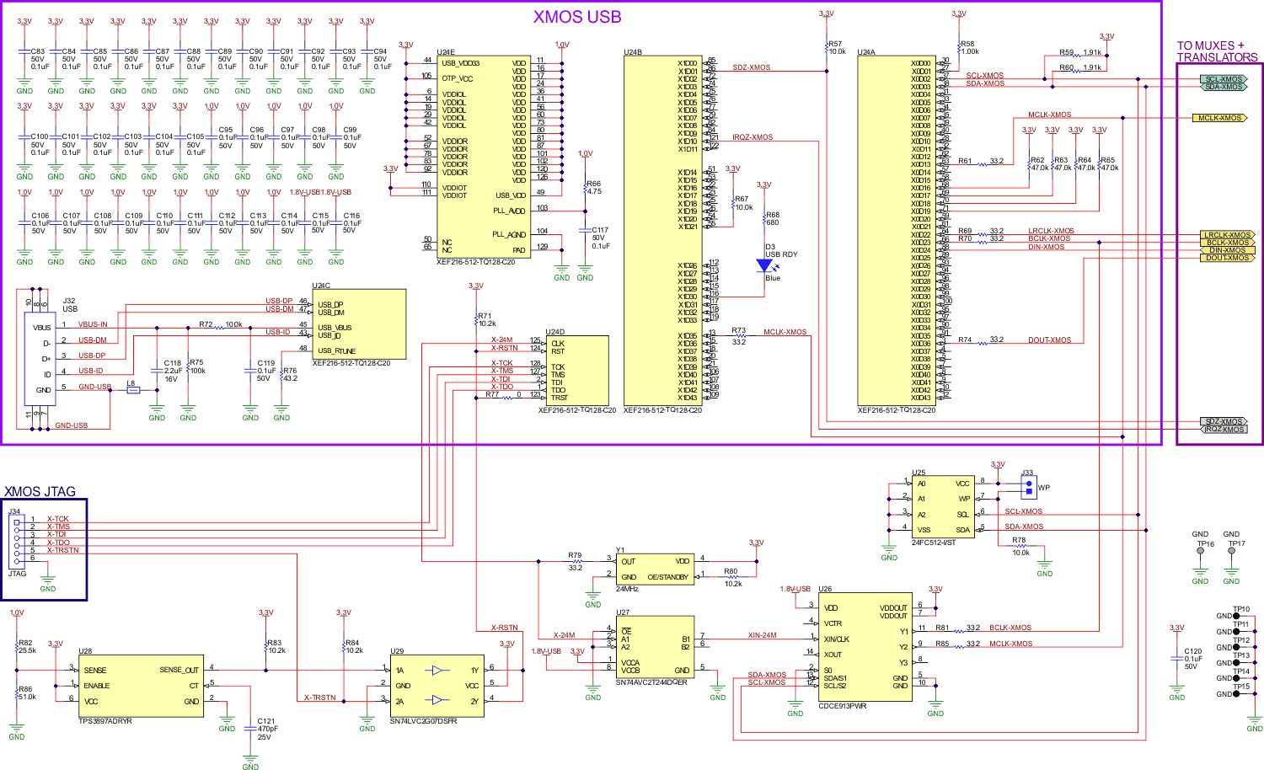Click the TO MUXES + TRANSLATORS label
1264x770 pixels.
click(x=1217, y=51)
